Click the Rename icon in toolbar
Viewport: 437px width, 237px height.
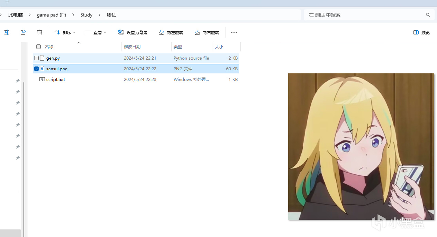pyautogui.click(x=6, y=32)
